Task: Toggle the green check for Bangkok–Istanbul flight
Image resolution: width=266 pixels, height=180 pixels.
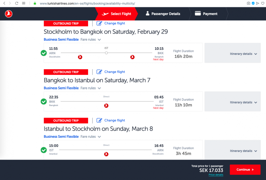Action: click(43, 102)
